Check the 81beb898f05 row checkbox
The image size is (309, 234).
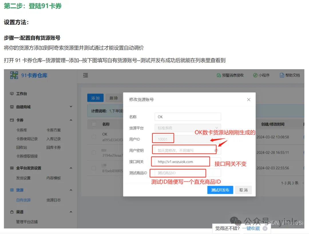(94, 168)
